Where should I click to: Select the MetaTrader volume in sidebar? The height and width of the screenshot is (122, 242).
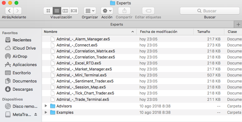(x=18, y=114)
